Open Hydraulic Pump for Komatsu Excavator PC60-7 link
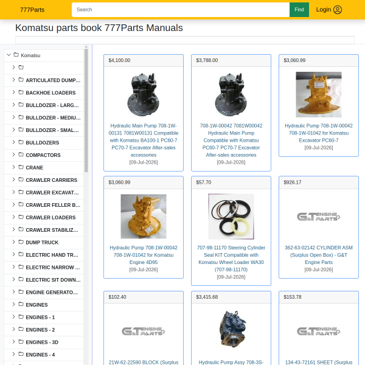365x365 pixels. point(319,133)
